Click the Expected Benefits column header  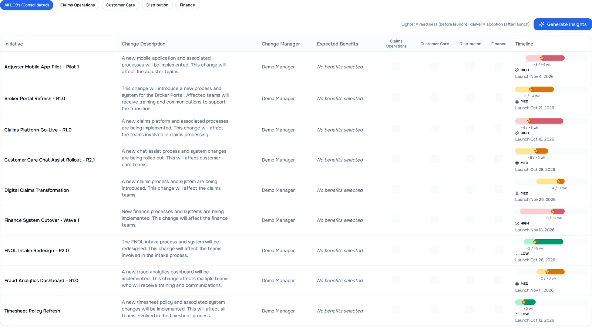click(337, 44)
